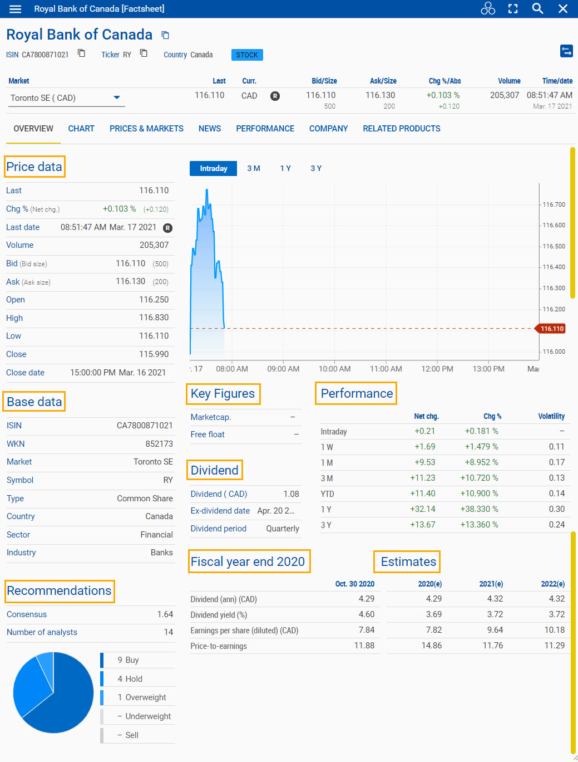Screen dimensions: 578x762
Task: Click the app grid icon in the header
Action: (488, 8)
